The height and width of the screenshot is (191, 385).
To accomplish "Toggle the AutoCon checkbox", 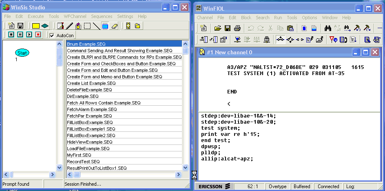I will (x=52, y=36).
